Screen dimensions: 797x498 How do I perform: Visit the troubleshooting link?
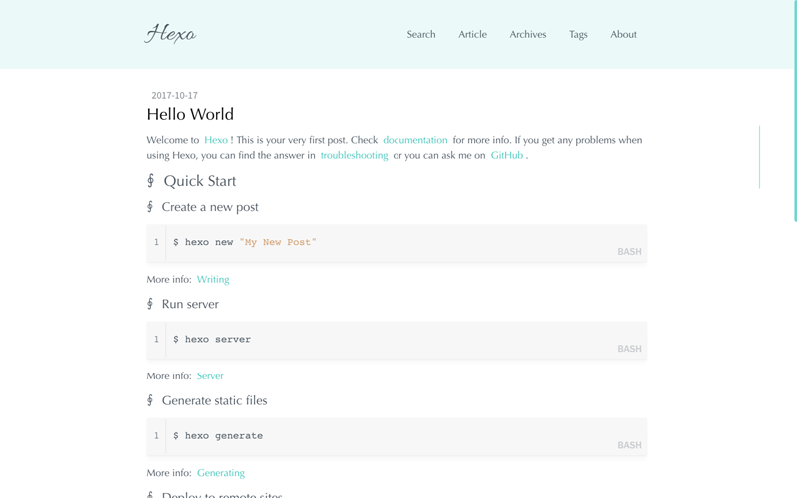pos(354,155)
